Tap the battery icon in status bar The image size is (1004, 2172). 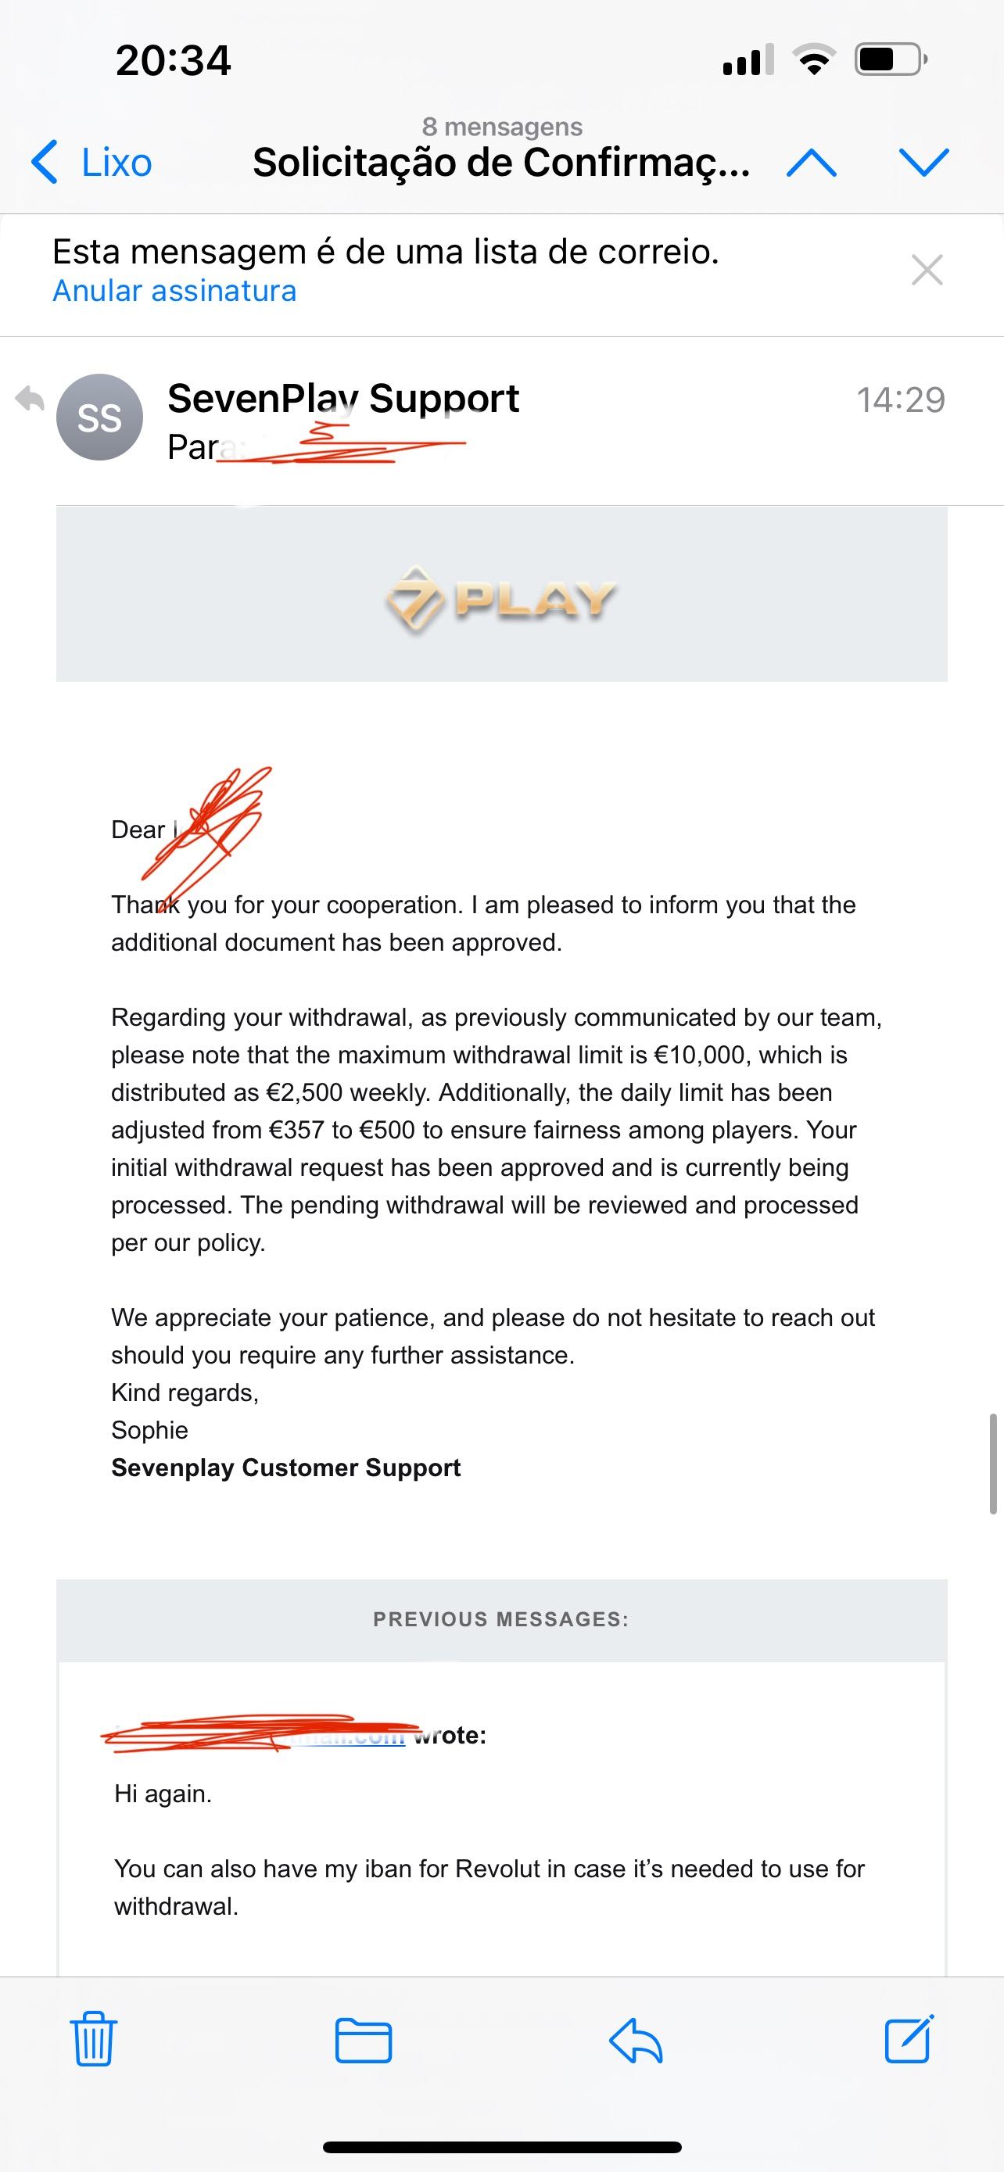pos(890,60)
